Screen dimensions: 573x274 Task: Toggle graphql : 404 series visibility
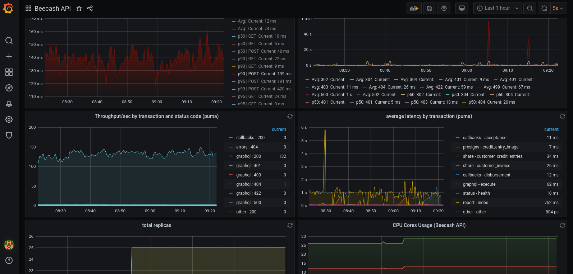click(248, 184)
